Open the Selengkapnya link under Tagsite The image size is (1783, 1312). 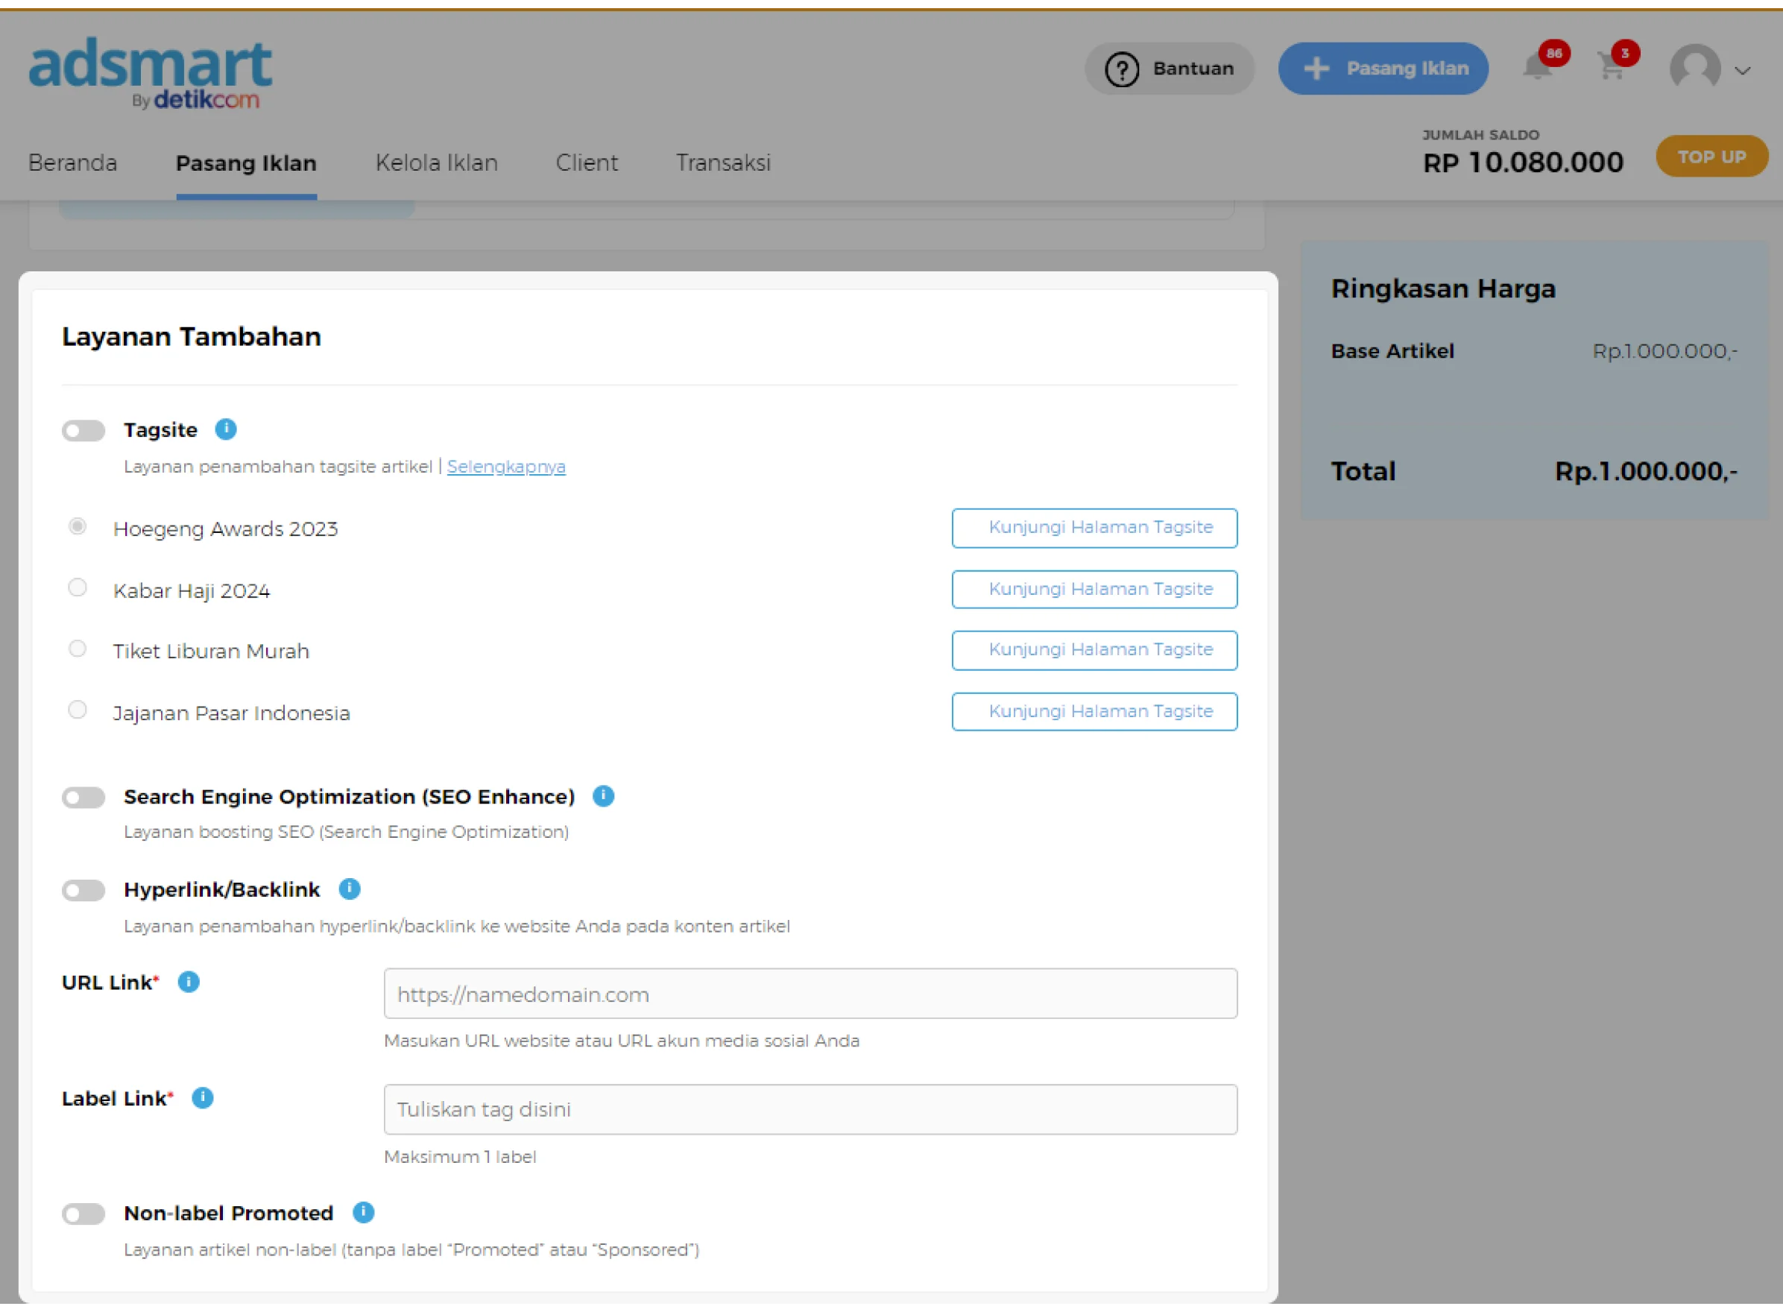tap(506, 466)
